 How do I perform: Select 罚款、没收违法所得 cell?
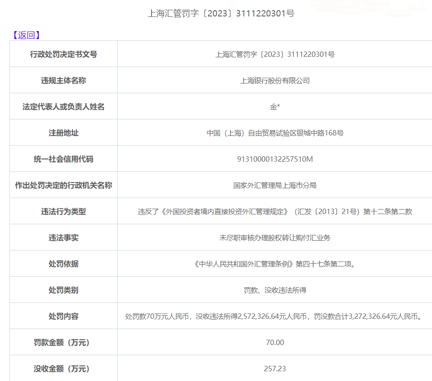tap(275, 290)
